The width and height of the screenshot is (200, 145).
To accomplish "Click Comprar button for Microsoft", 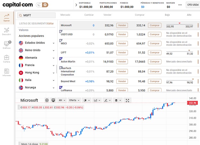I will pos(155,25).
